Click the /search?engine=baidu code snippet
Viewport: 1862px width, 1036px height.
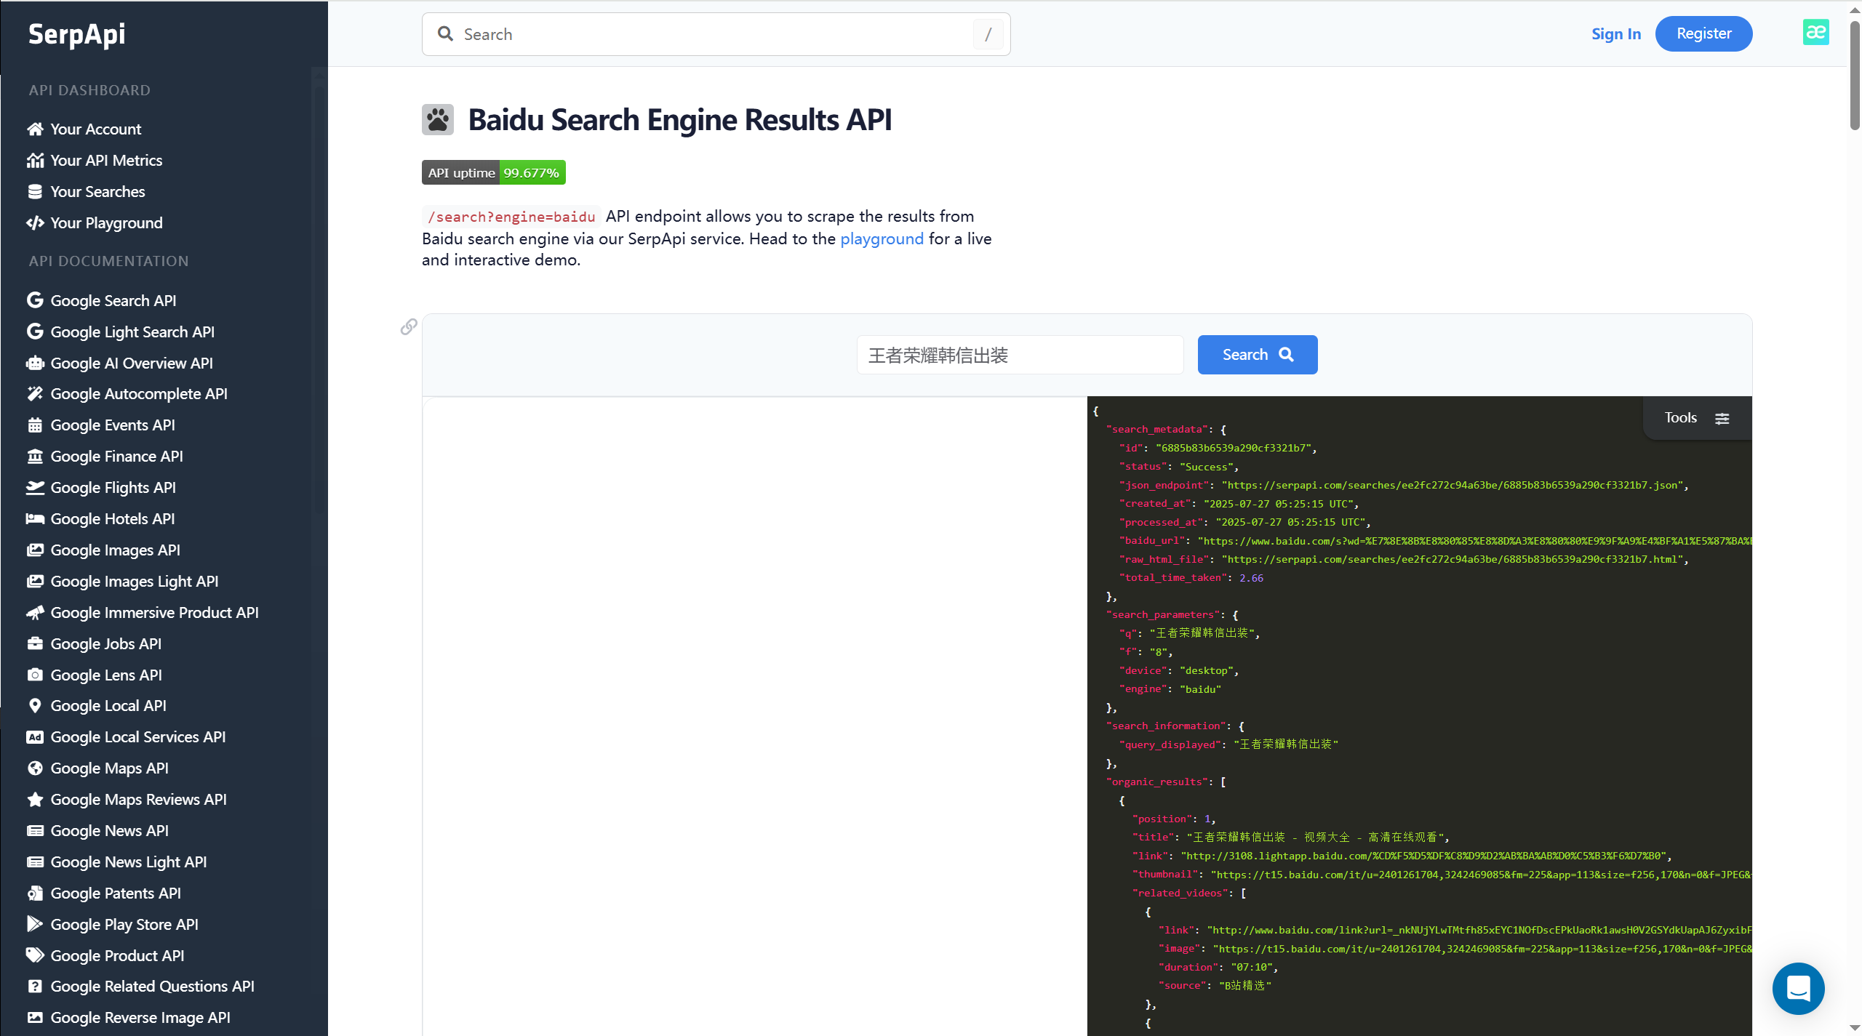click(x=511, y=217)
